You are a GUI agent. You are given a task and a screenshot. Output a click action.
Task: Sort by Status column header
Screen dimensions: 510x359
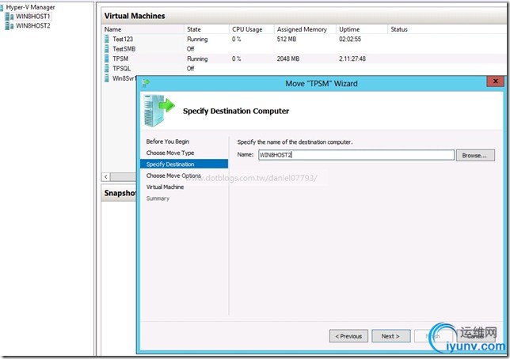pyautogui.click(x=447, y=29)
